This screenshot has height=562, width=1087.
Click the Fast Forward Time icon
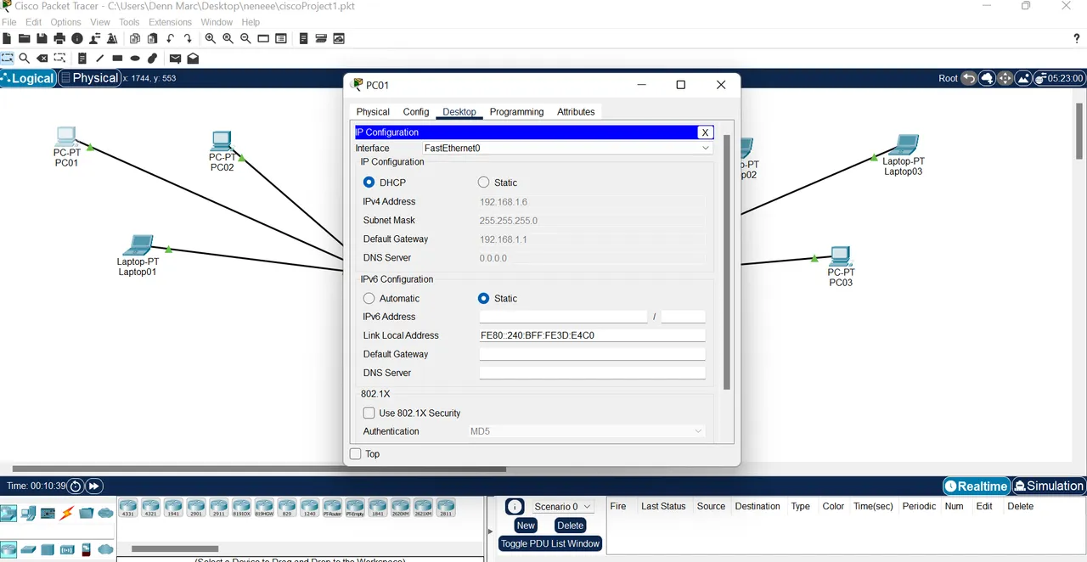94,486
